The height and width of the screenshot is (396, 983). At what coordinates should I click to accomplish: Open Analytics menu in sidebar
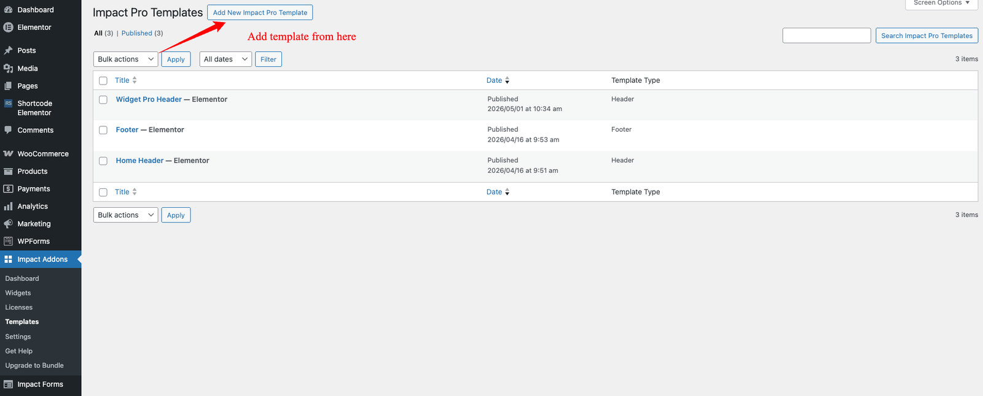coord(33,207)
